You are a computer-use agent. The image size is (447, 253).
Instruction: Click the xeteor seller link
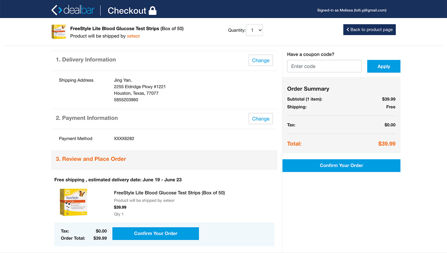pos(133,36)
